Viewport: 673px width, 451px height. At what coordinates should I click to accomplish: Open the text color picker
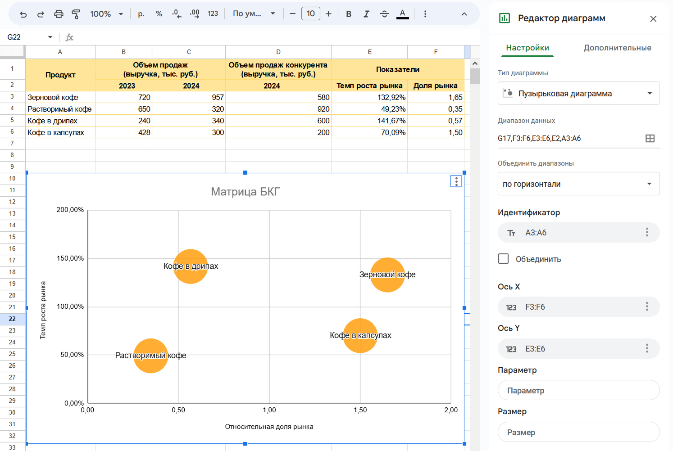403,14
